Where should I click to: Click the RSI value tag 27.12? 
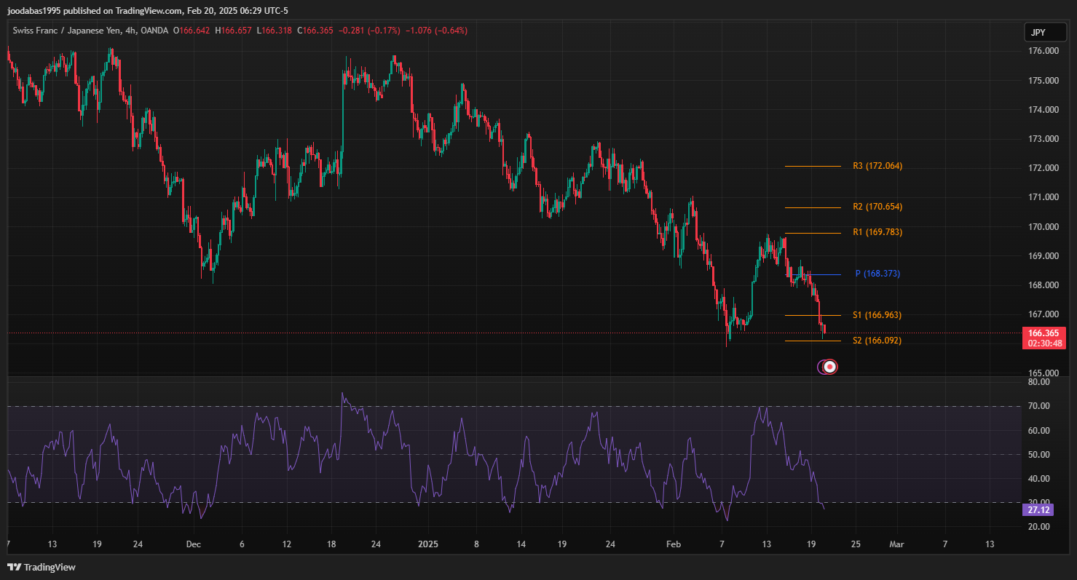pos(1038,510)
